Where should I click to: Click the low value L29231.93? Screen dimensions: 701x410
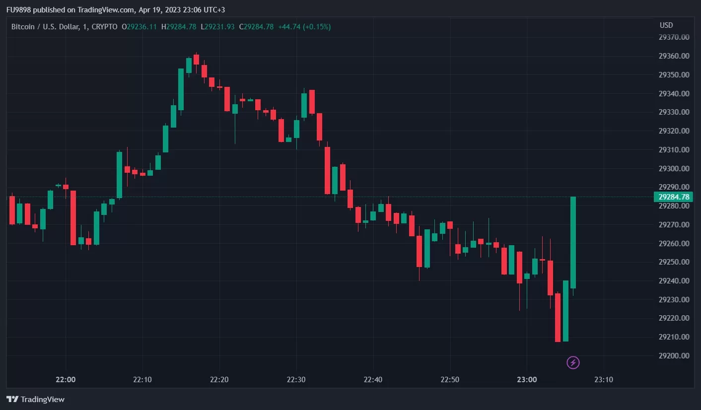pyautogui.click(x=217, y=27)
